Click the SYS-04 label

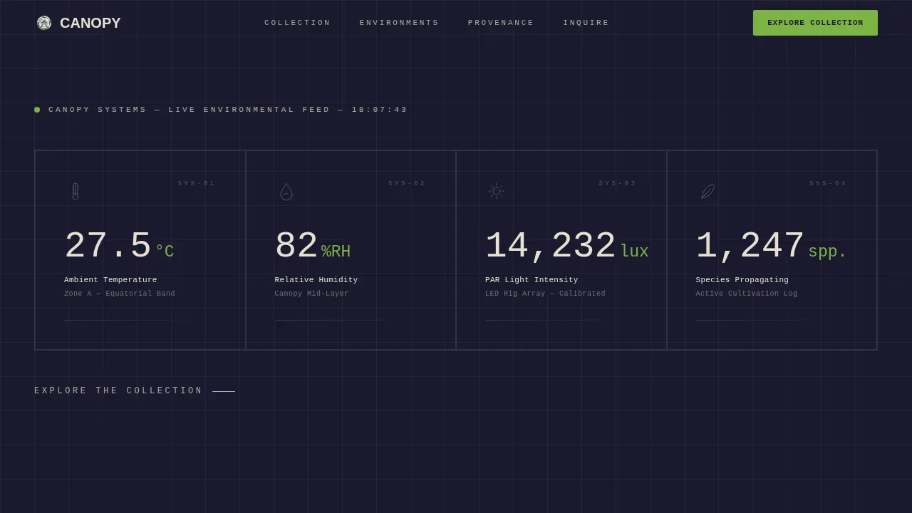coord(828,183)
